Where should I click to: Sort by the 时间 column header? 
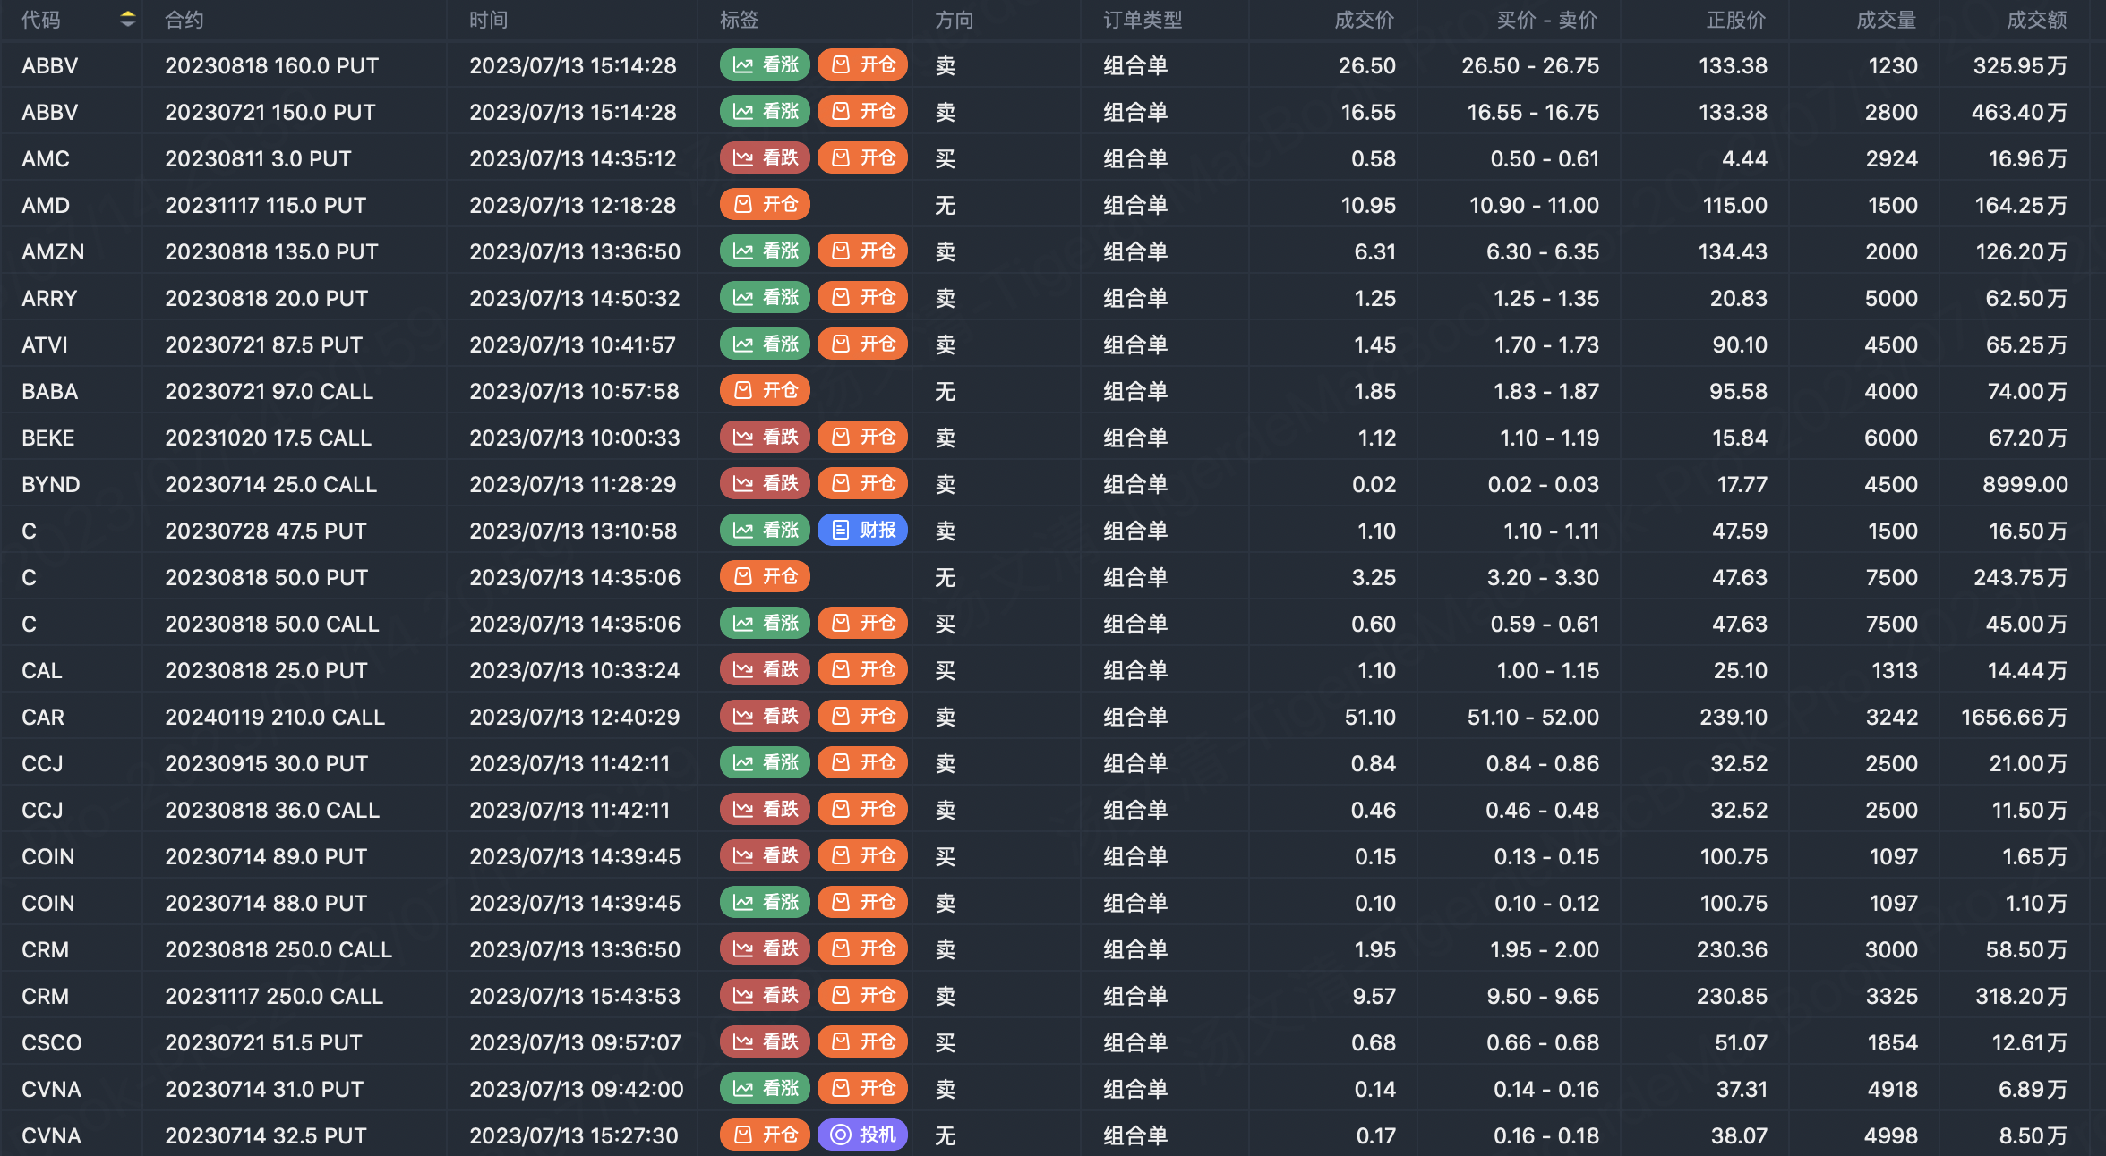(x=489, y=20)
